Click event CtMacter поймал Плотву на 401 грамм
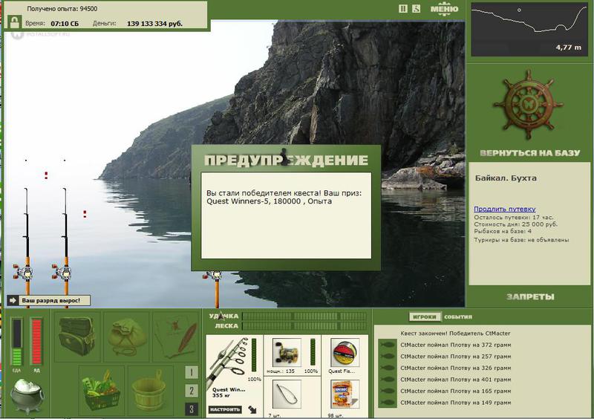 455,379
